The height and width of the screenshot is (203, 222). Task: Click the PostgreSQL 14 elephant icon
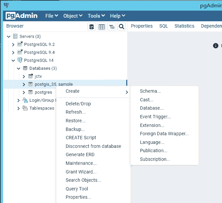(20, 60)
